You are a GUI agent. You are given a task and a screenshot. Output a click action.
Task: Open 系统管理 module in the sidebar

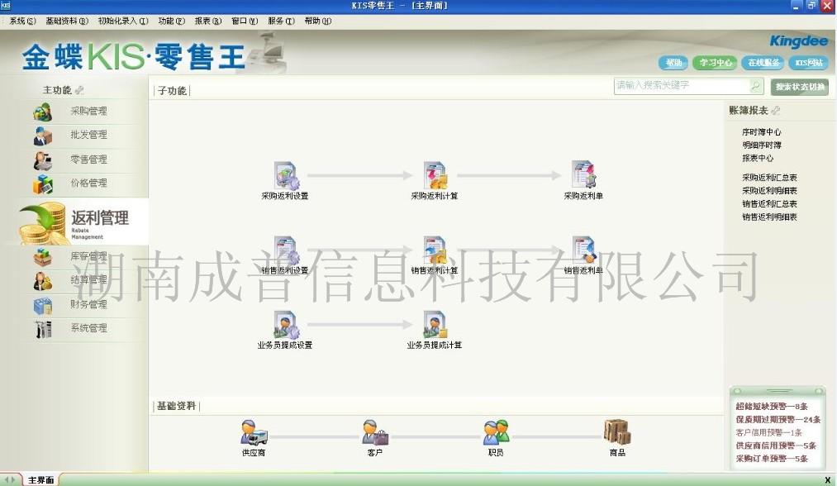(x=88, y=328)
